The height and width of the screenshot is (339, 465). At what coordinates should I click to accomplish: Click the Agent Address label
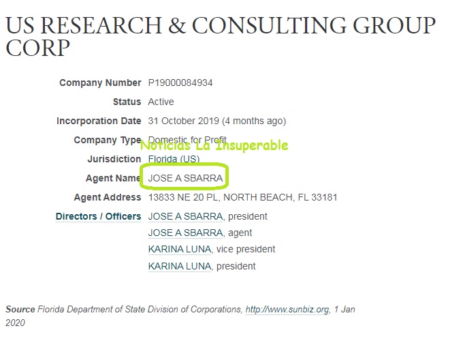click(x=108, y=197)
